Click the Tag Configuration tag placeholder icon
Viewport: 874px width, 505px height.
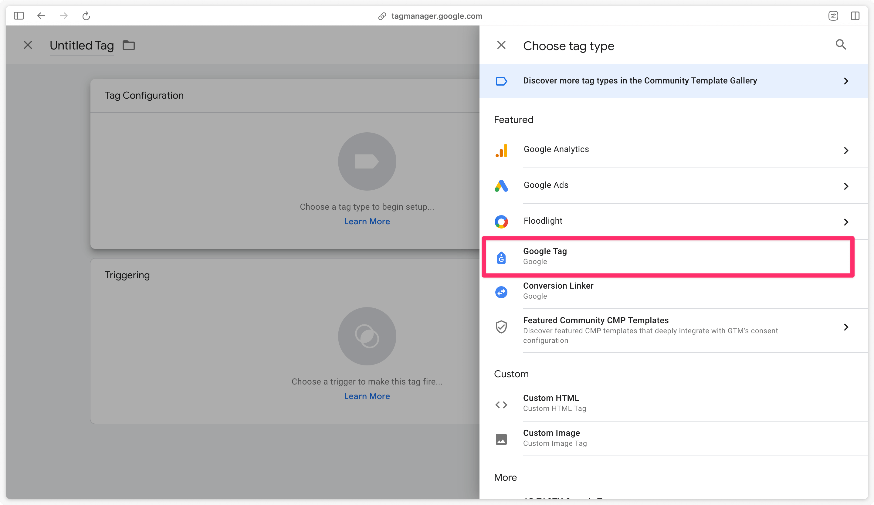tap(367, 161)
